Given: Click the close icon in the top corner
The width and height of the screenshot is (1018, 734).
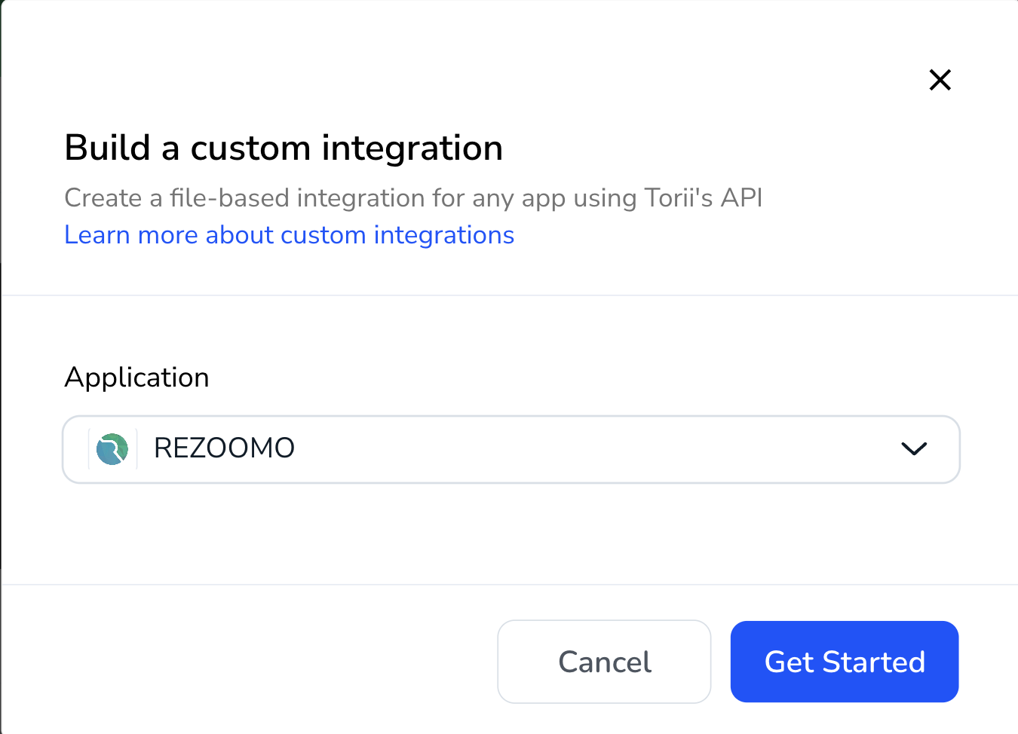Looking at the screenshot, I should tap(940, 80).
